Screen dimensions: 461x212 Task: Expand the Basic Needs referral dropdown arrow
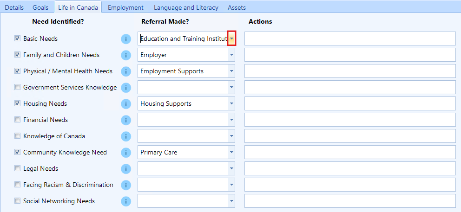[x=231, y=39]
